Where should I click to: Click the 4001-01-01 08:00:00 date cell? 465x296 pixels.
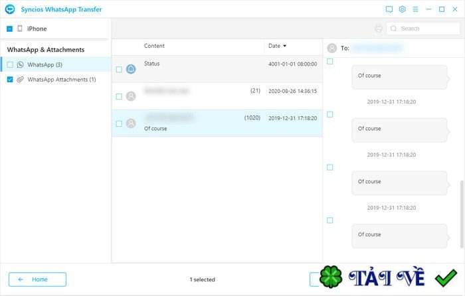293,64
